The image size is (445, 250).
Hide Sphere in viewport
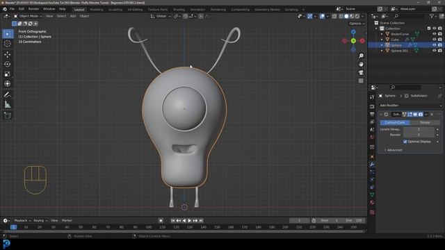coord(434,45)
